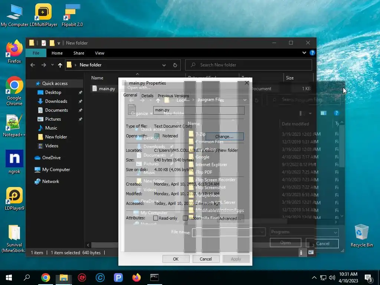Switch to Chrome on the taskbar
Image resolution: width=380 pixels, height=285 pixels.
click(x=45, y=278)
